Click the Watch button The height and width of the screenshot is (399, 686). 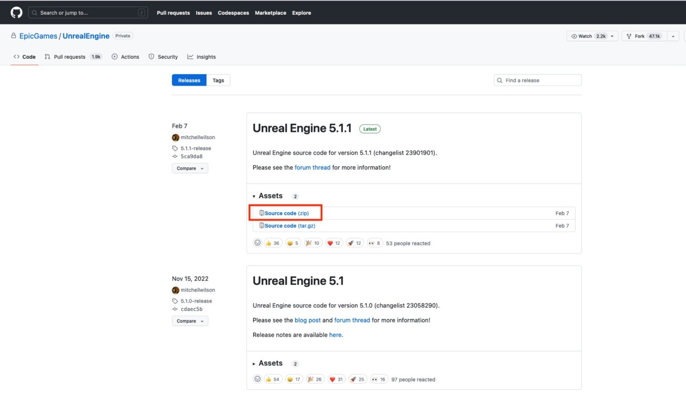[x=587, y=36]
